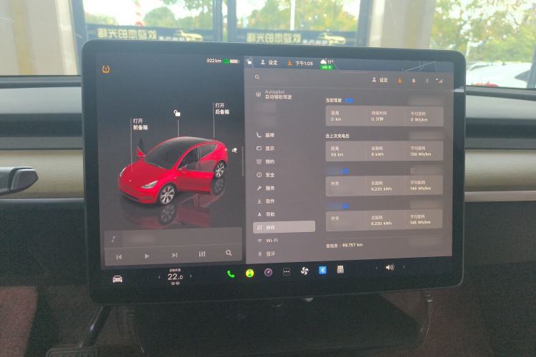Skip to next track
Image resolution: width=536 pixels, height=357 pixels.
tap(174, 255)
